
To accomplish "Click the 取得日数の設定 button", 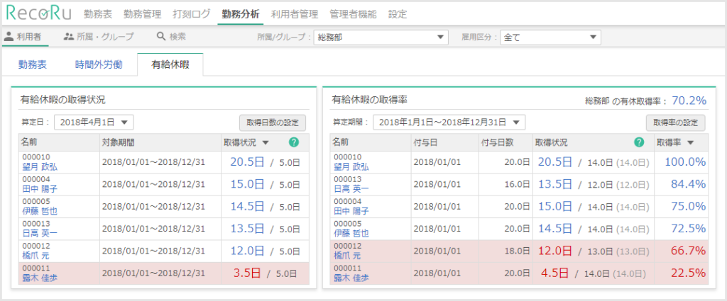I will [272, 122].
